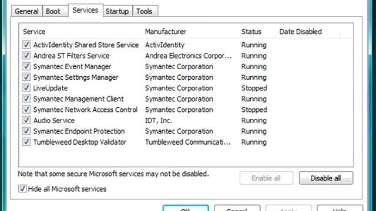Select the Services tab
The height and width of the screenshot is (211, 376).
click(x=85, y=11)
